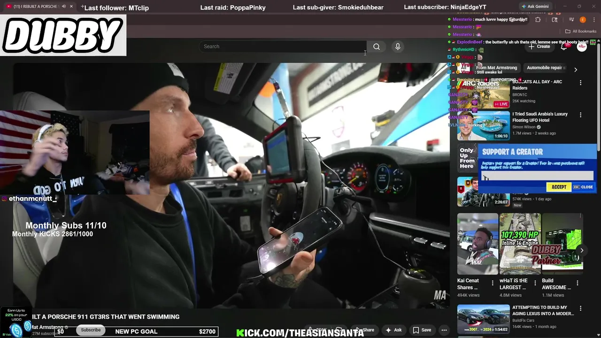Image resolution: width=601 pixels, height=338 pixels.
Task: Click the Ask Gemini button
Action: click(x=535, y=7)
